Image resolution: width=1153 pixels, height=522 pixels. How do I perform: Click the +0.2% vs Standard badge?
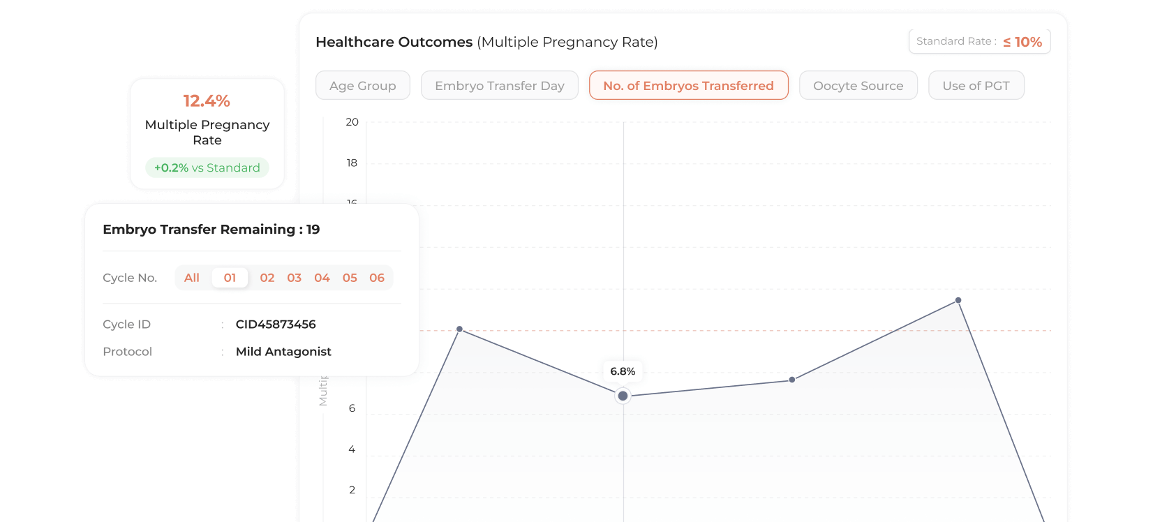click(x=207, y=167)
